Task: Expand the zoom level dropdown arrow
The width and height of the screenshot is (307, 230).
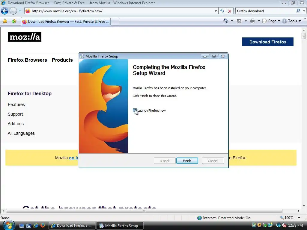Action: pyautogui.click(x=299, y=218)
